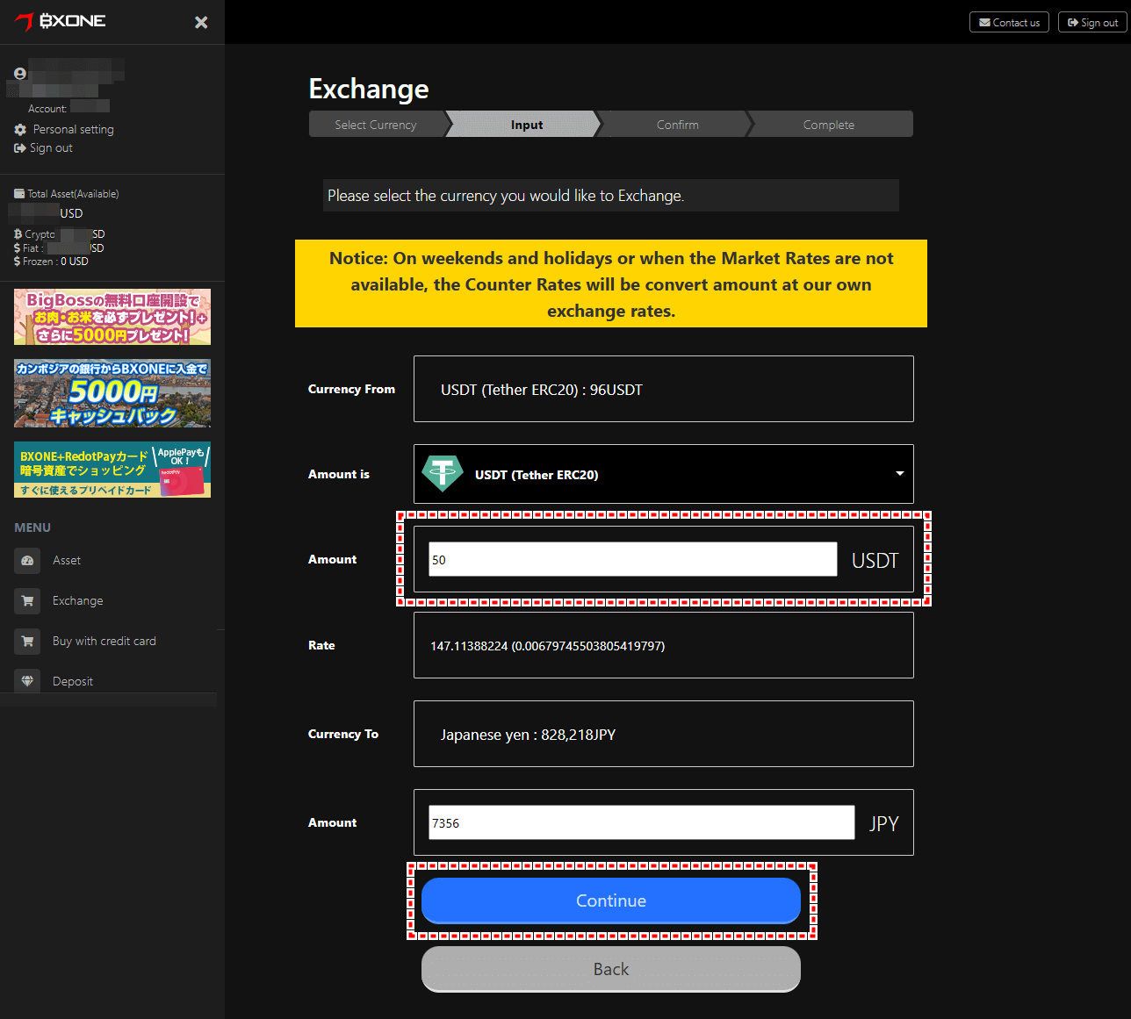Click the Back button
The height and width of the screenshot is (1019, 1131).
pos(611,969)
